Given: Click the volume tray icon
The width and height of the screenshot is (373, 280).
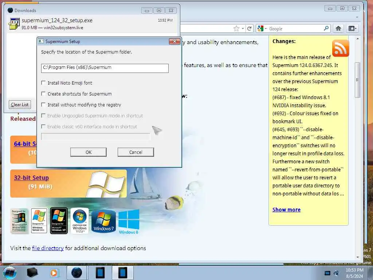Looking at the screenshot, I should (x=336, y=273).
